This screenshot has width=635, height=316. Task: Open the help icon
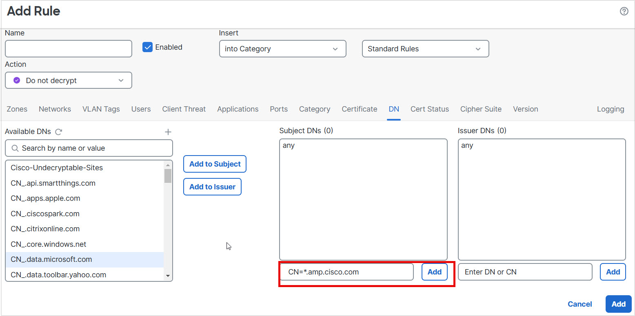click(x=624, y=11)
